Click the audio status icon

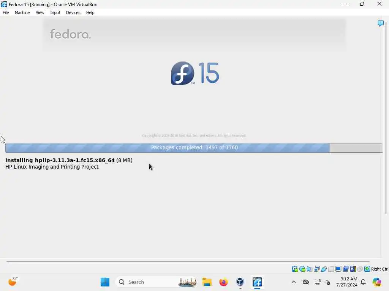[309, 269]
